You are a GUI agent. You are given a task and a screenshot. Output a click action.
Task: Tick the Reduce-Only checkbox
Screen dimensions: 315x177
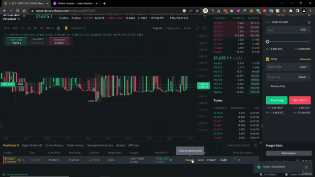coord(268,87)
